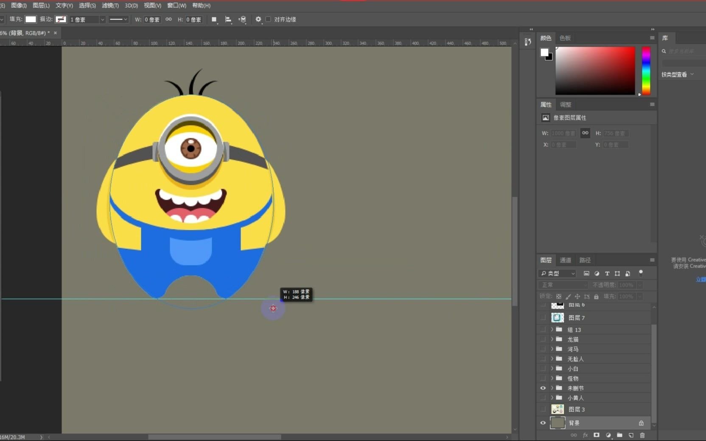Filter layers by adjustment layer icon
Image resolution: width=706 pixels, height=441 pixels.
(x=597, y=274)
